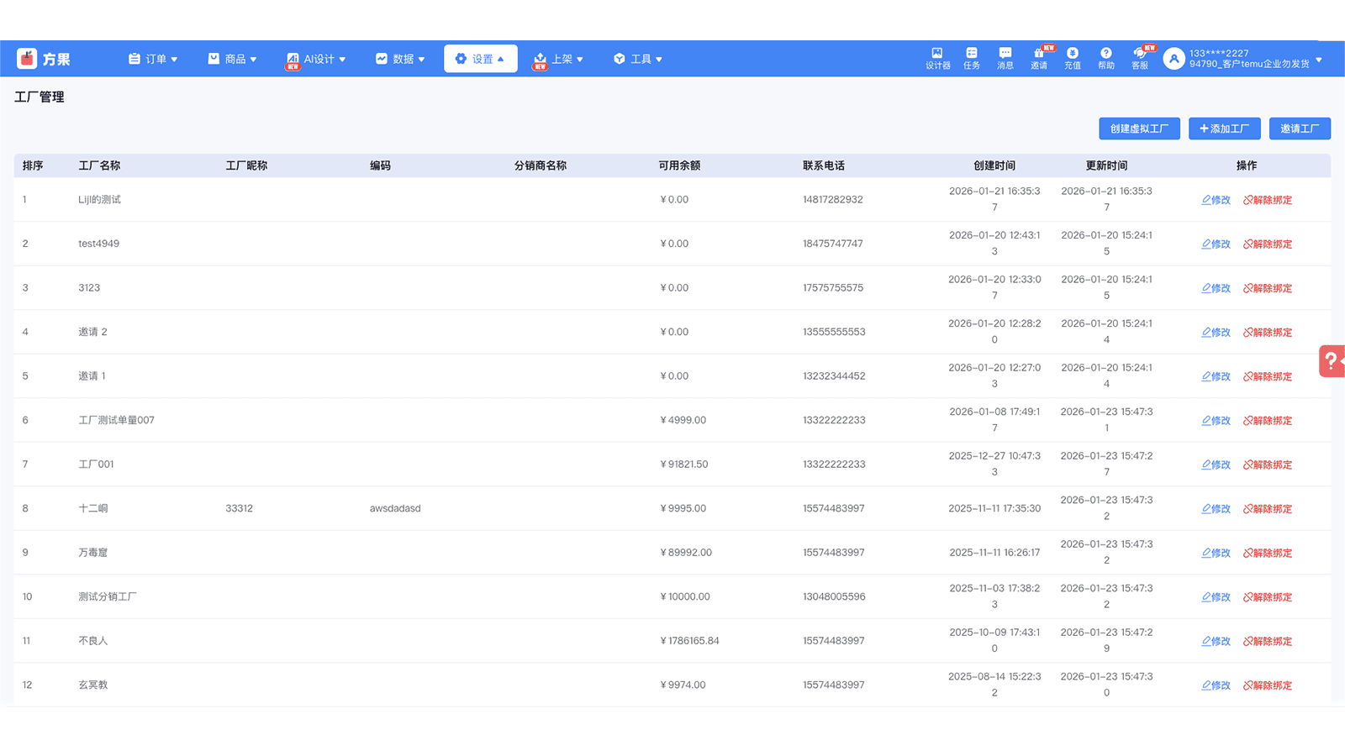Unbind the 工厂001 factory

click(1268, 465)
